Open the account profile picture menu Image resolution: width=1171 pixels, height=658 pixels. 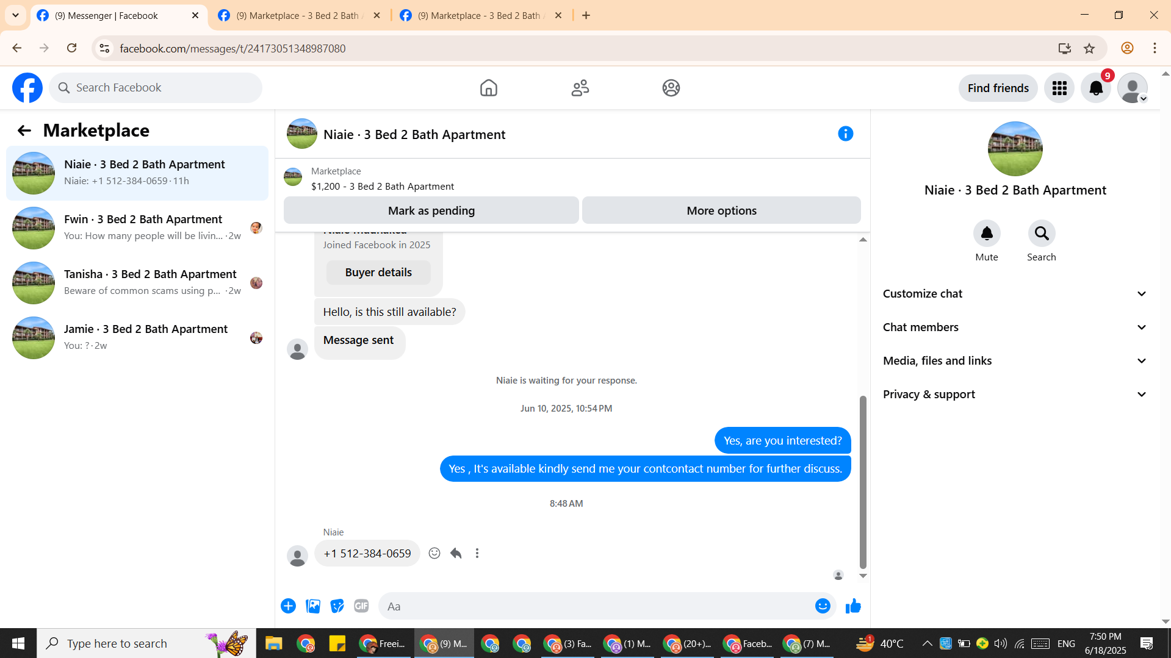point(1133,88)
